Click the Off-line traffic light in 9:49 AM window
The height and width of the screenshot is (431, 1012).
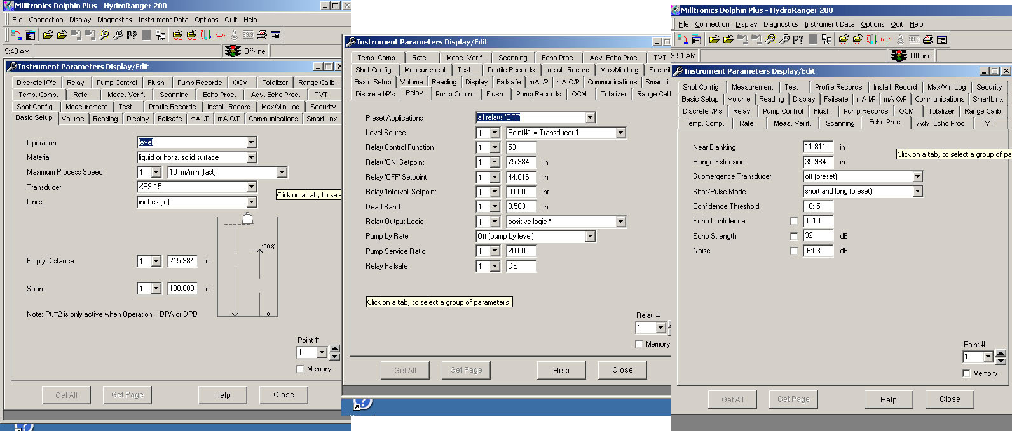click(x=233, y=51)
